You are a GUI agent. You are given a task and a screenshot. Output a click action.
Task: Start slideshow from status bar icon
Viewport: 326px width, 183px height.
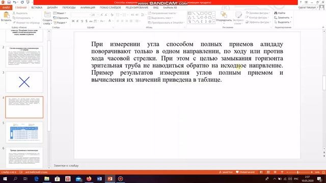(282, 172)
